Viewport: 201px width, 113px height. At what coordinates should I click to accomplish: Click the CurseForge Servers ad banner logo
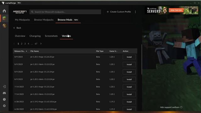(x=154, y=10)
